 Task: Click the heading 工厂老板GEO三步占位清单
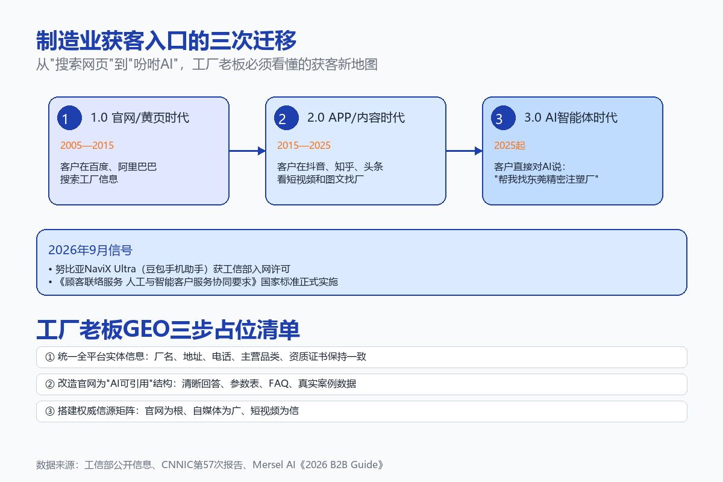pos(168,331)
